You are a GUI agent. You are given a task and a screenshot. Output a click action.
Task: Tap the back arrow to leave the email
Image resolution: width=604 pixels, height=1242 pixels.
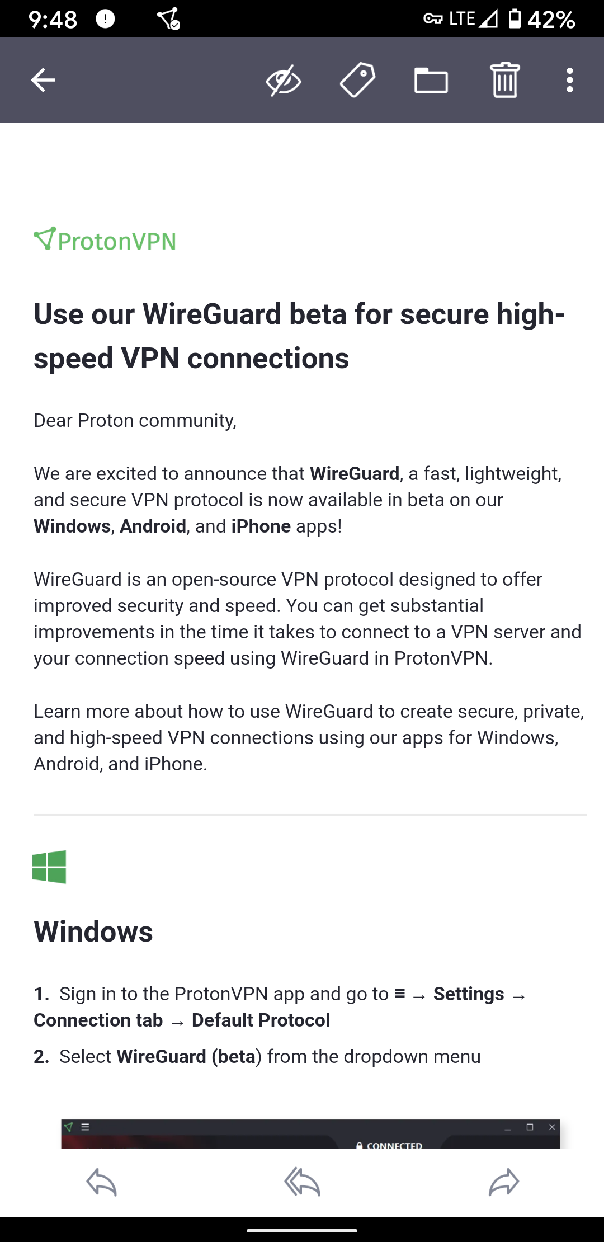(43, 80)
